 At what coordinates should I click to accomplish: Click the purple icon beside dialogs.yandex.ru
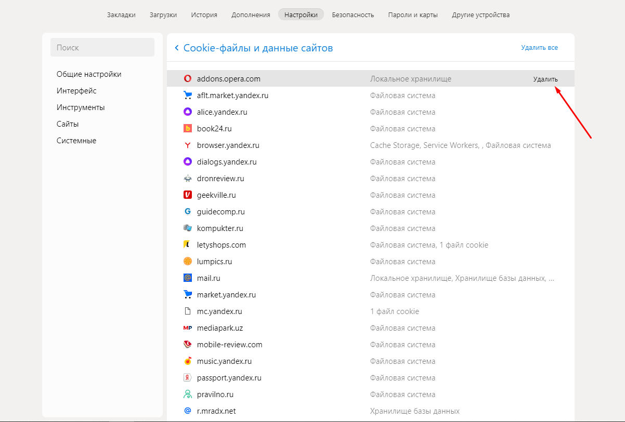[188, 162]
